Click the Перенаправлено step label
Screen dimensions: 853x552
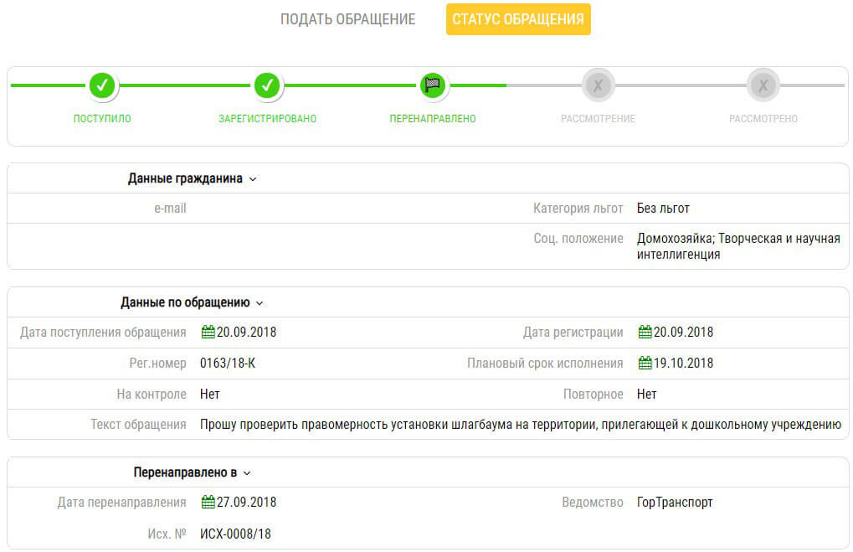(x=433, y=119)
